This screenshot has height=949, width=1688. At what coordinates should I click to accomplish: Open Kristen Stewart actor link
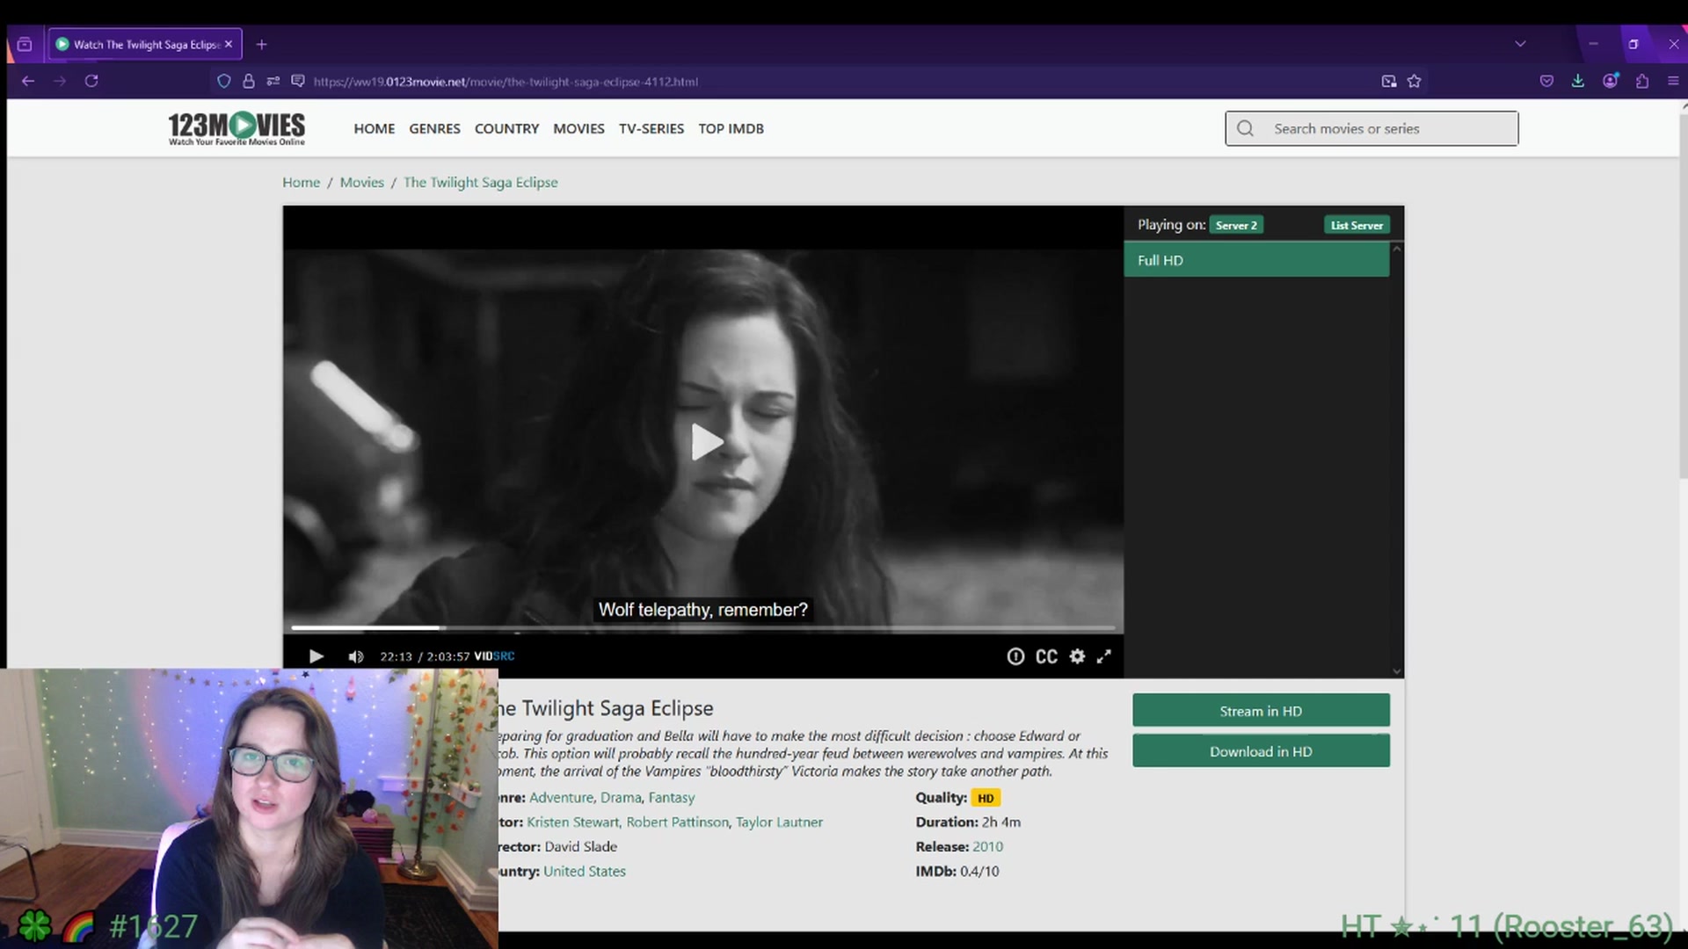tap(573, 822)
